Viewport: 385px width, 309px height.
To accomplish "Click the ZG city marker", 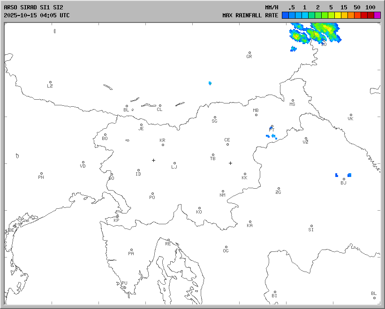I will [x=279, y=189].
